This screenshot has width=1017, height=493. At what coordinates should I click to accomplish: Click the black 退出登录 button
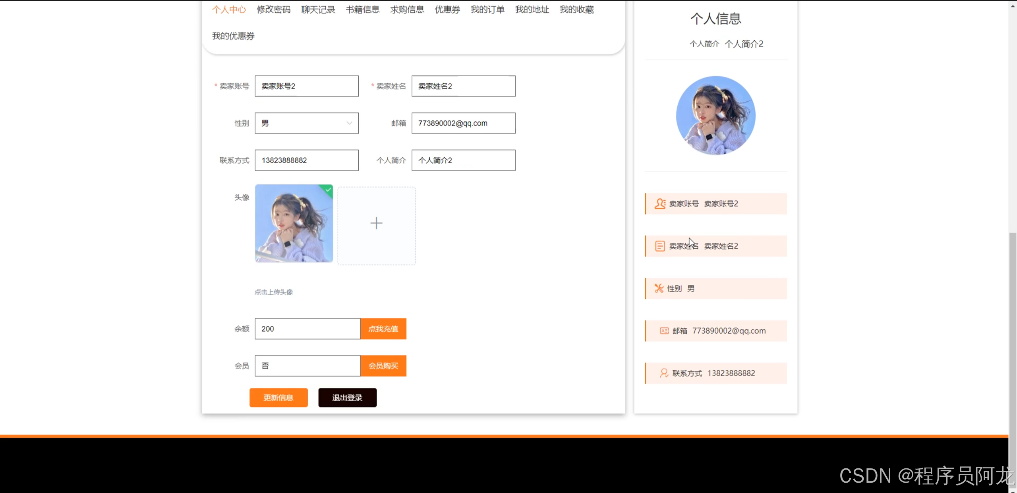[347, 398]
